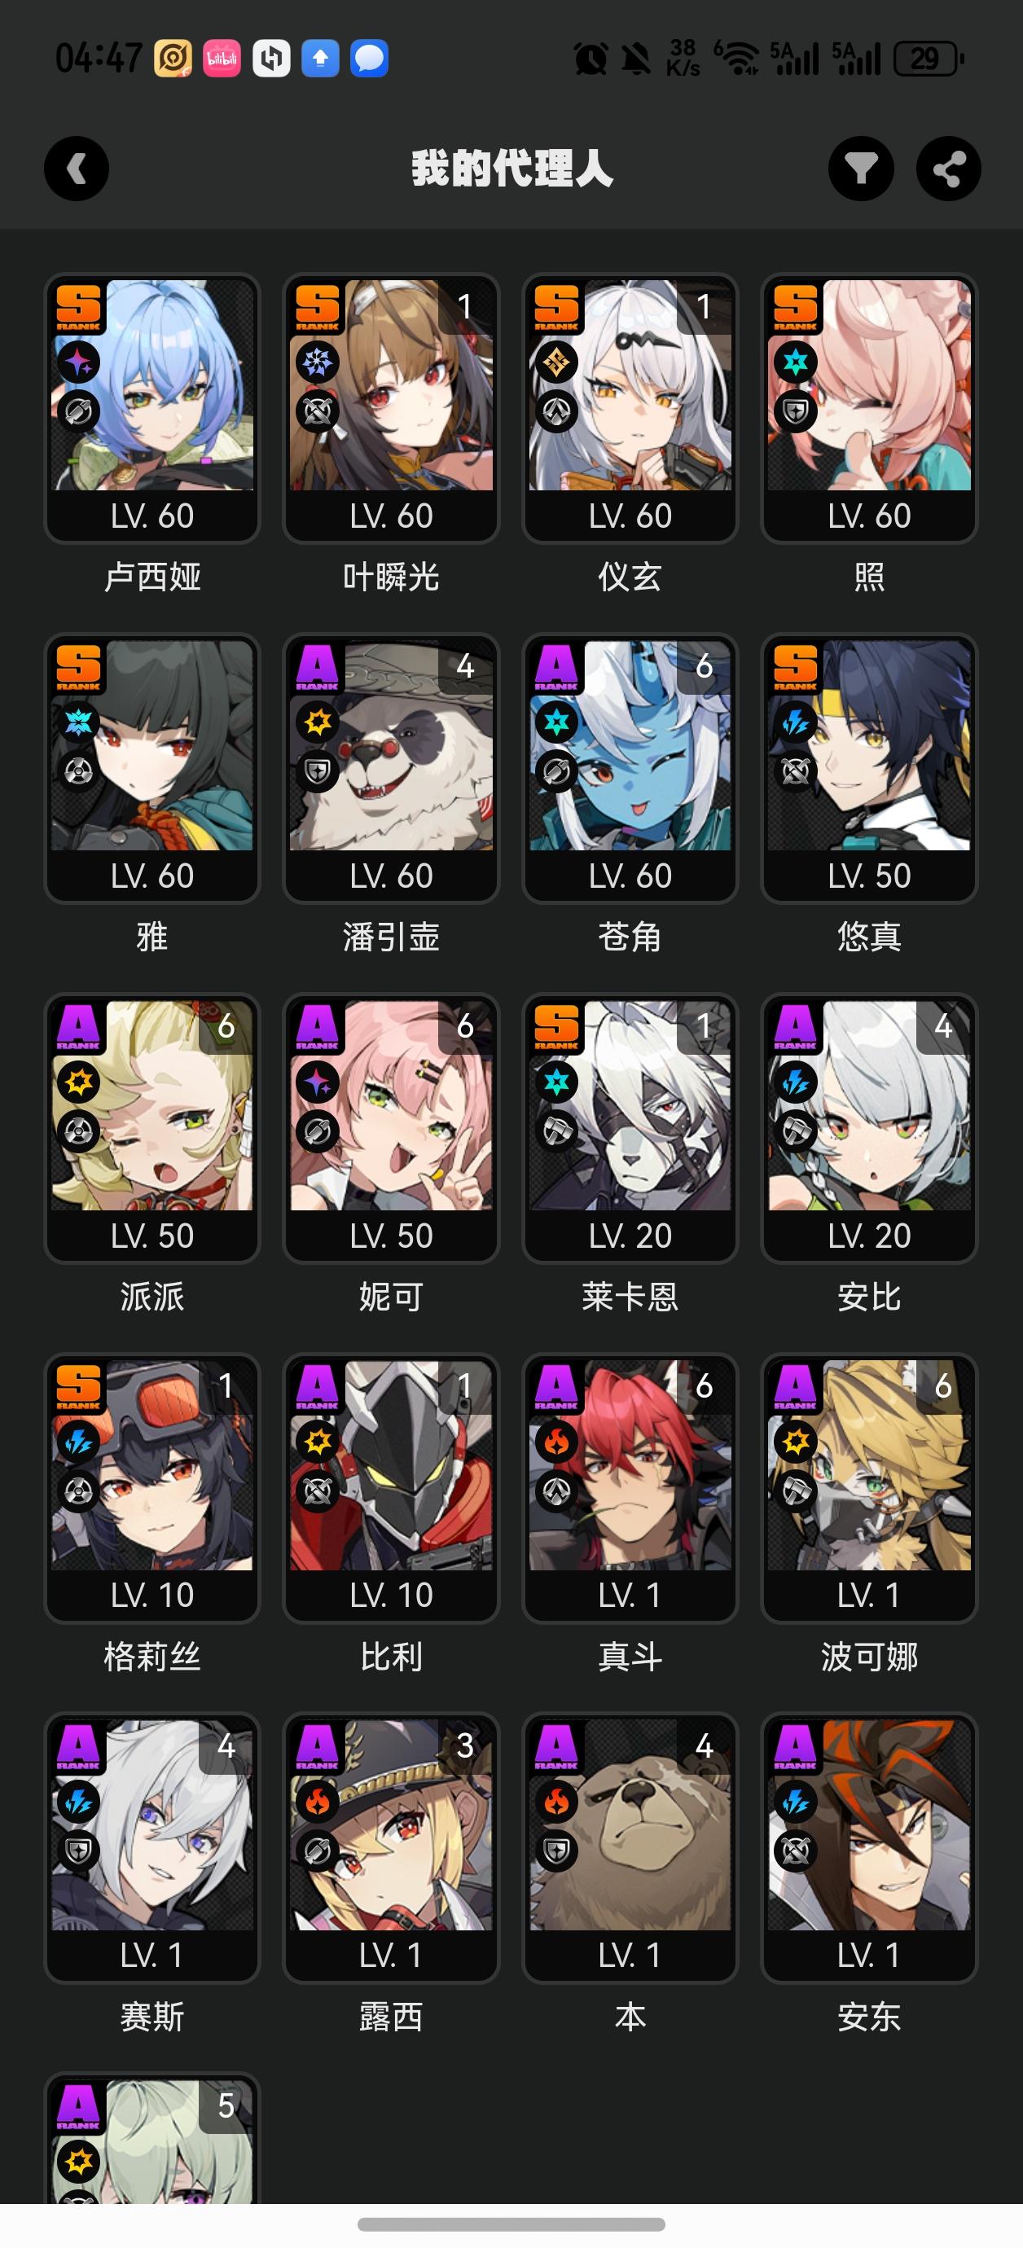This screenshot has width=1023, height=2248.
Task: Tap the home gesture bar at bottom
Action: [x=511, y=2224]
